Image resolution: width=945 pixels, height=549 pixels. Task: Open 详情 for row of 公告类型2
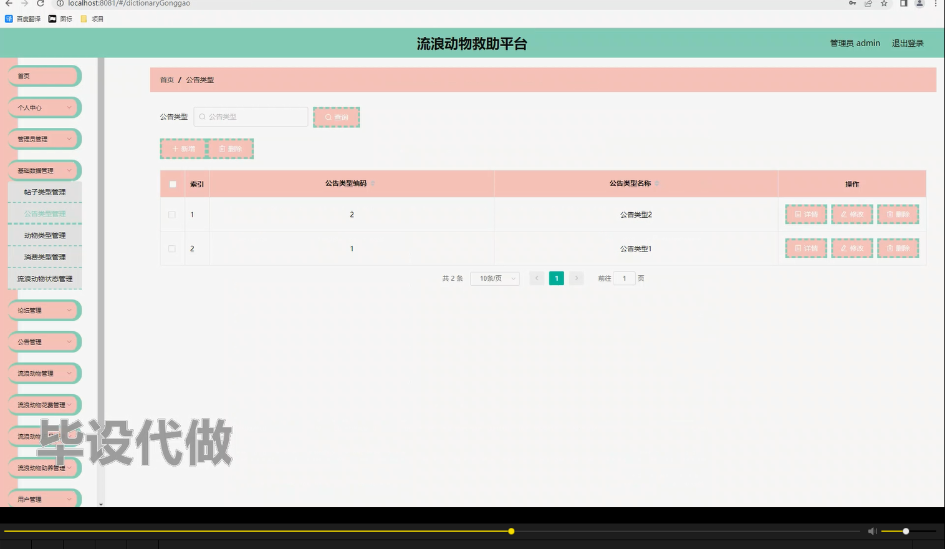point(805,214)
